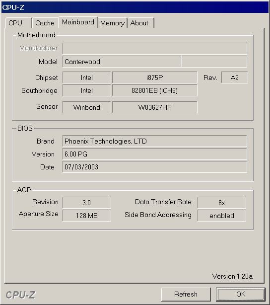The image size is (270, 305).
Task: Click the empty field beside the Model value
Action: coord(214,62)
